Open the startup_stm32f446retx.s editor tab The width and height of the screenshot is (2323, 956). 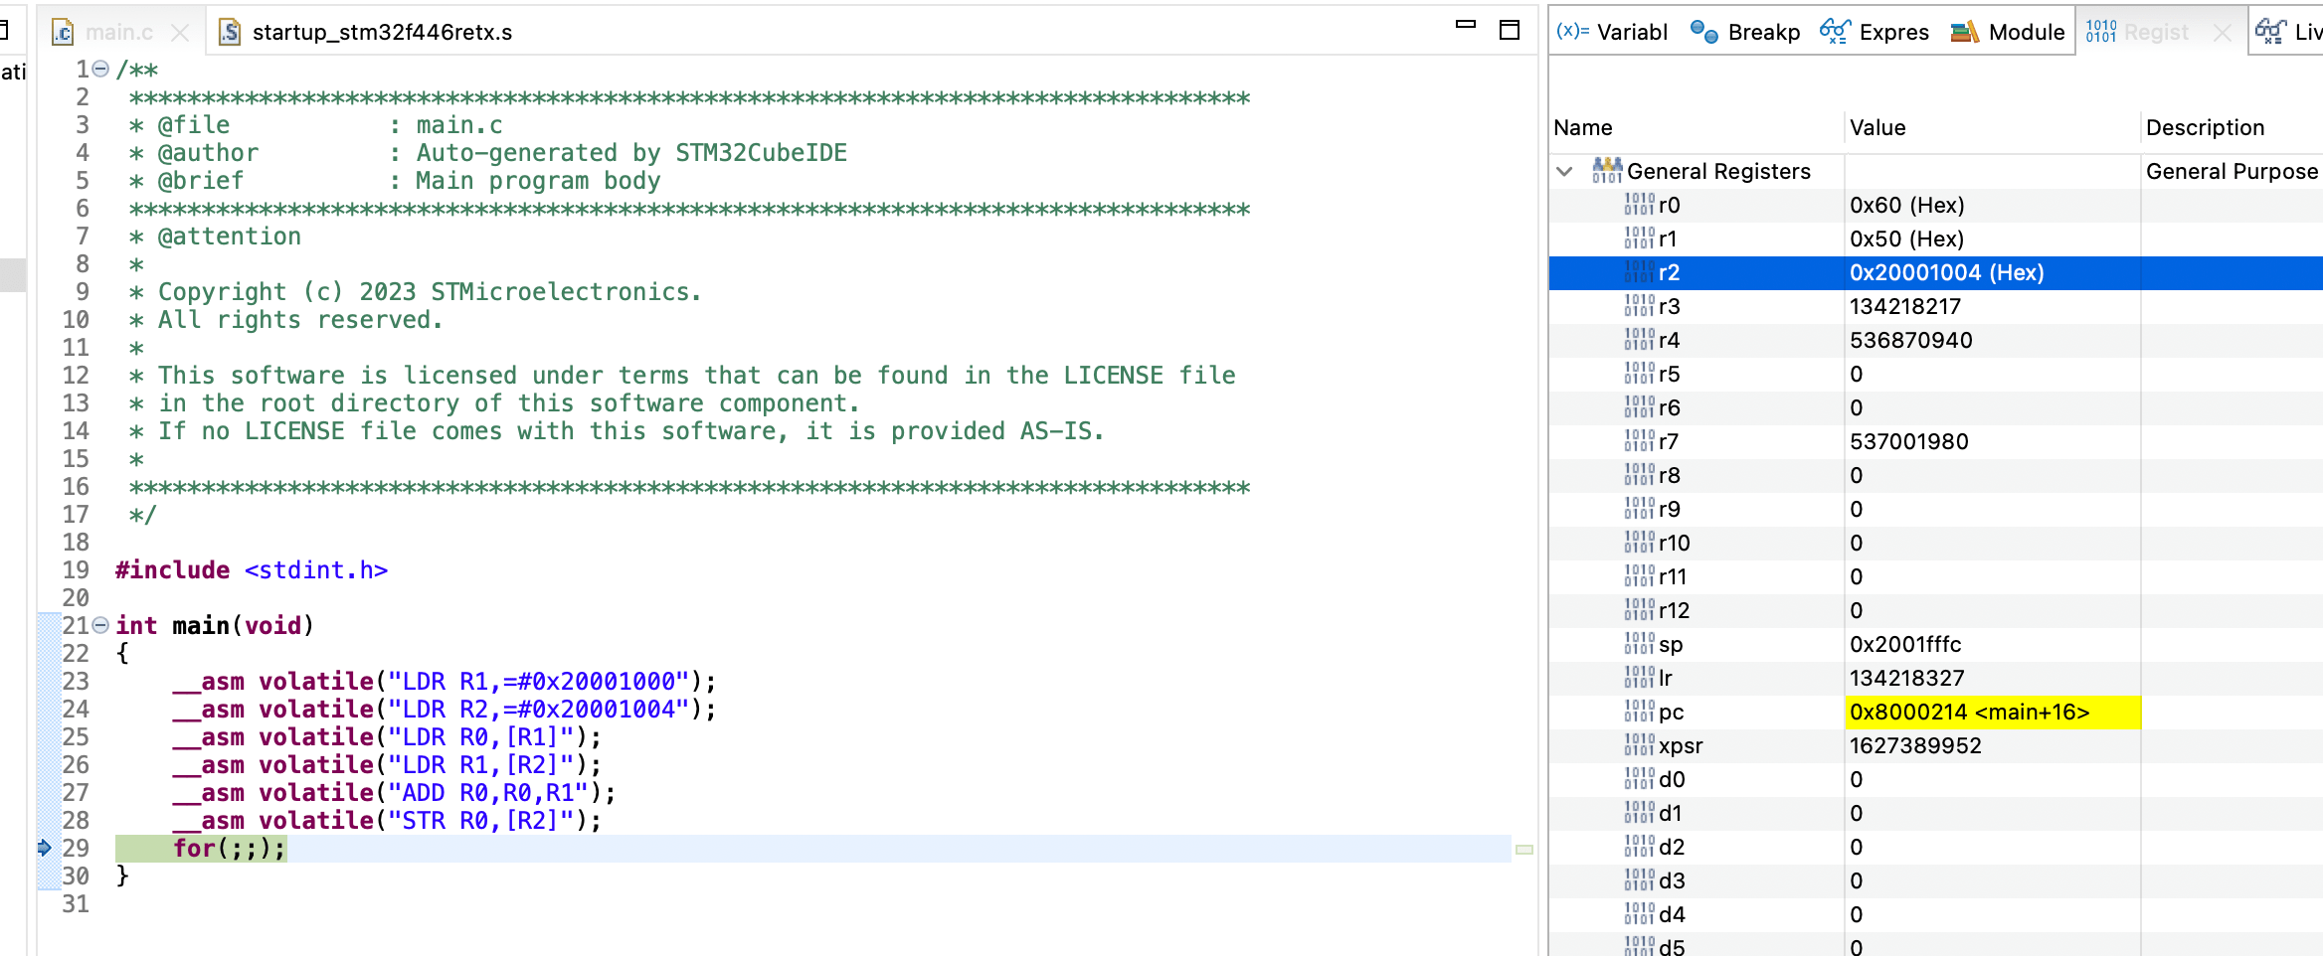[365, 33]
